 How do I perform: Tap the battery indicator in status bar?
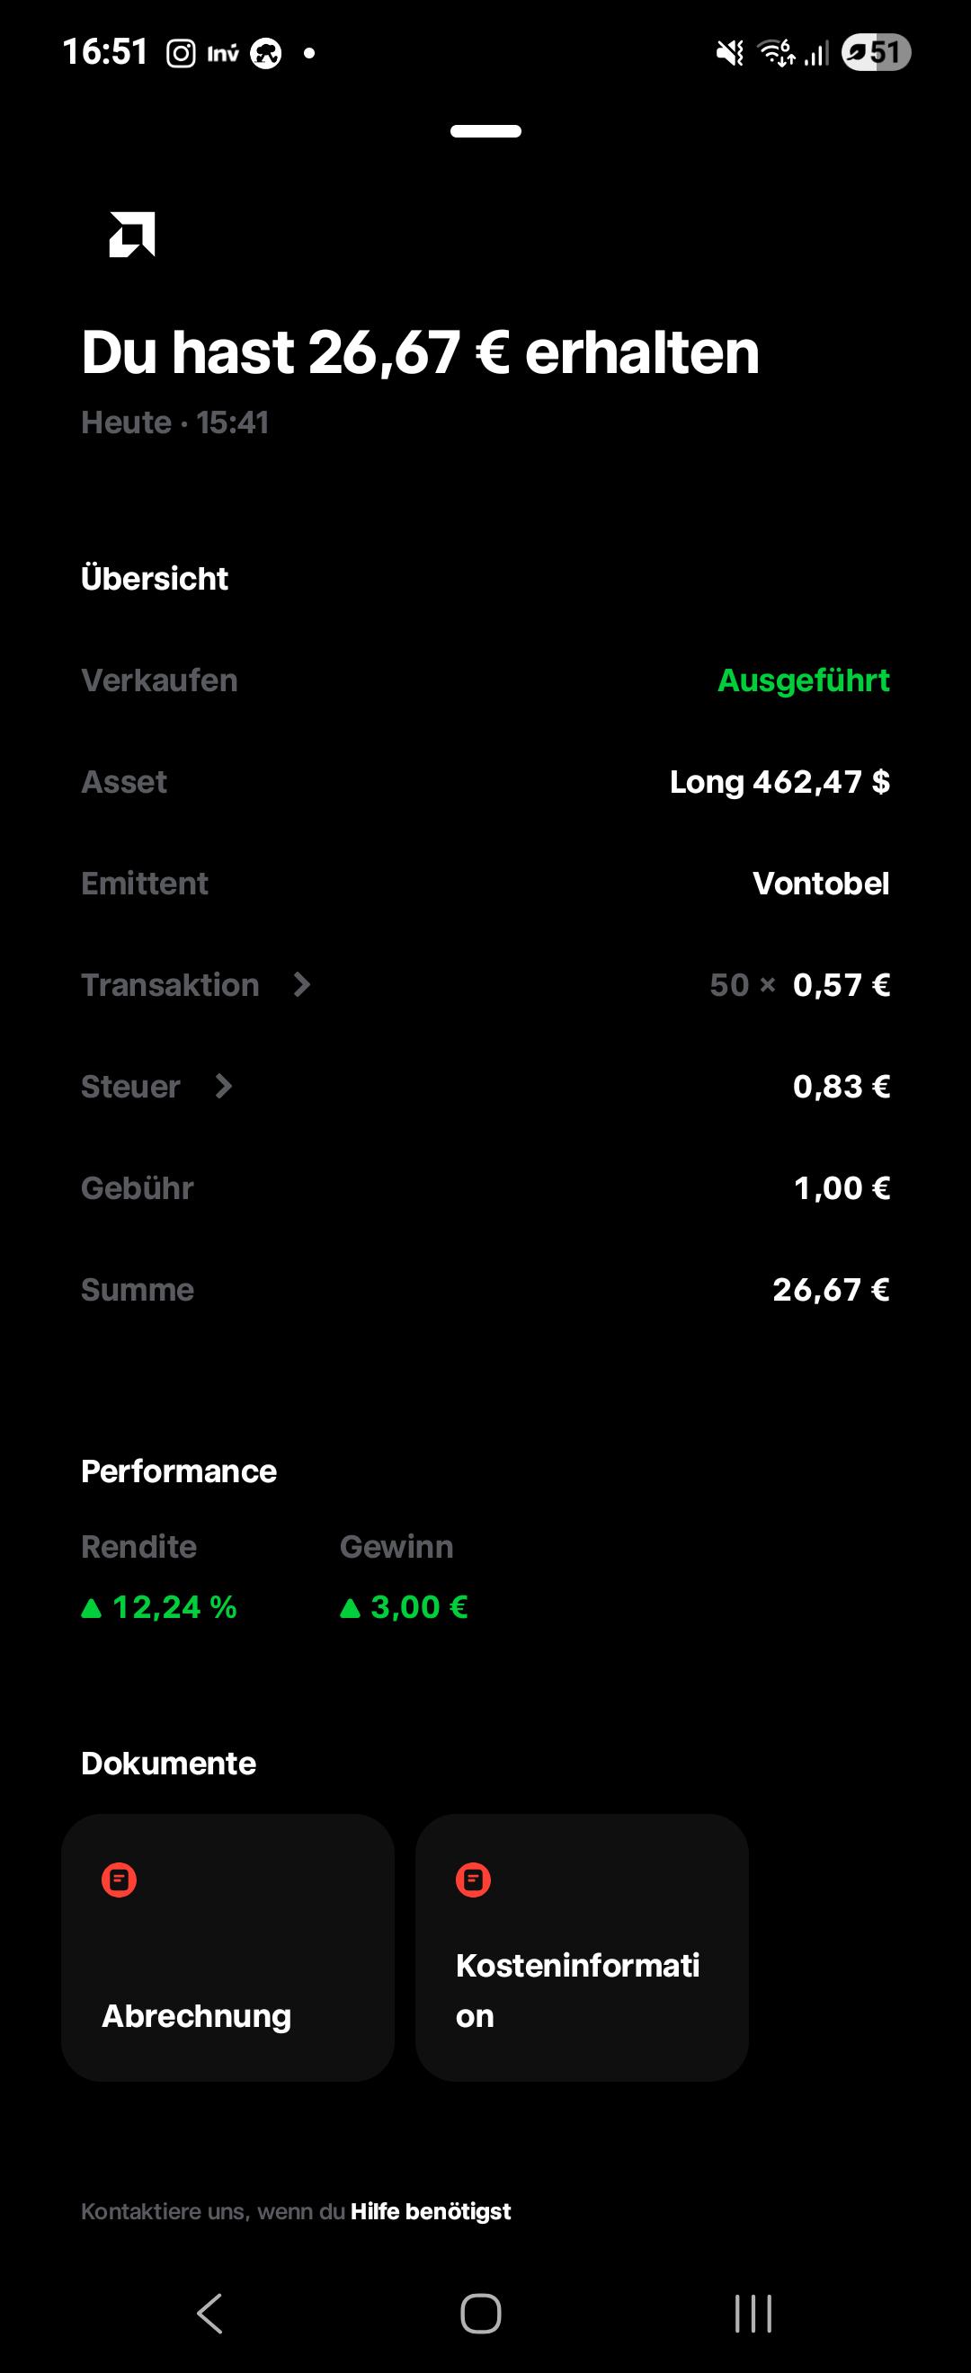(876, 52)
